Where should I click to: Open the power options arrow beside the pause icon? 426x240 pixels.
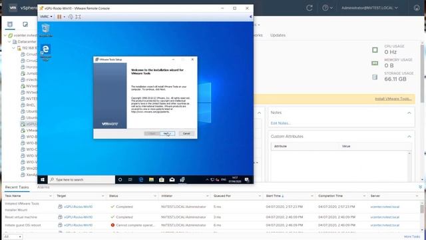coord(65,17)
